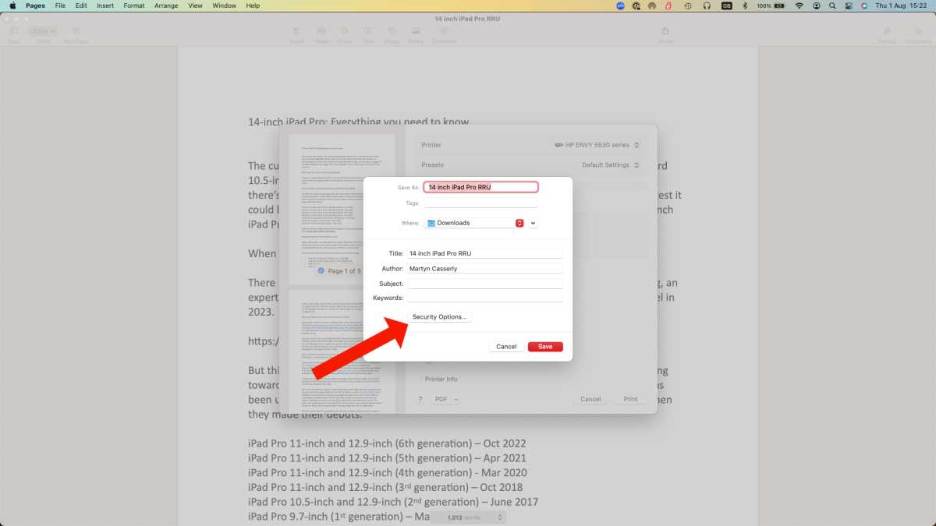Edit the Title field
The image size is (936, 526).
coord(484,253)
